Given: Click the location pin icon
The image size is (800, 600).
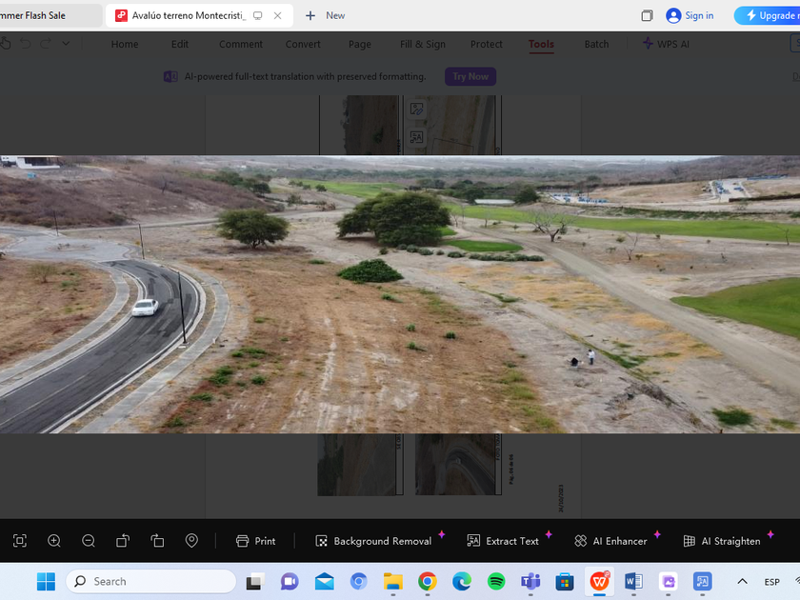Looking at the screenshot, I should [x=191, y=541].
